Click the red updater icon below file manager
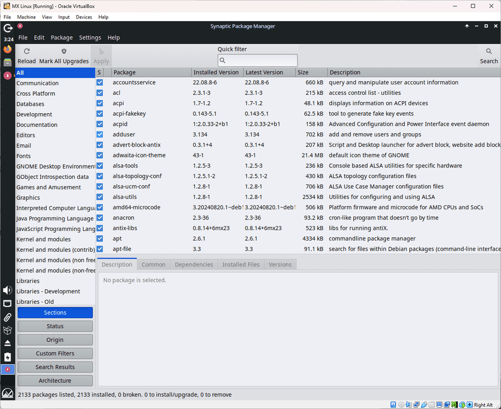 click(8, 76)
